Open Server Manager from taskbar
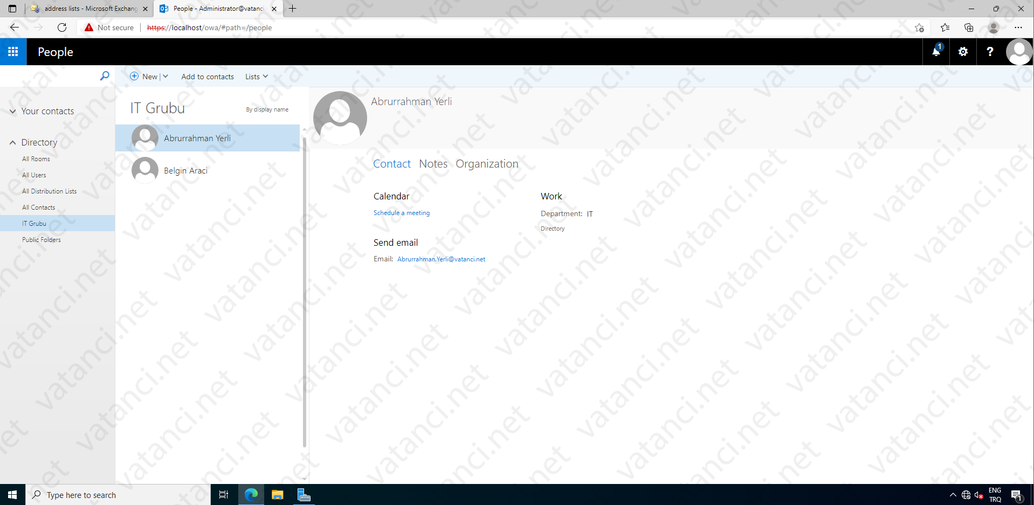 pyautogui.click(x=304, y=495)
